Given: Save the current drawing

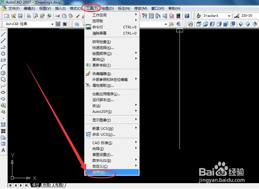Looking at the screenshot, I should 20,16.
